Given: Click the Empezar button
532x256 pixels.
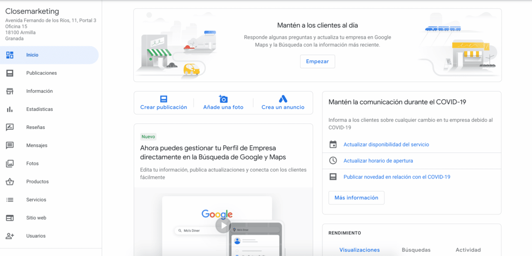Looking at the screenshot, I should click(317, 61).
